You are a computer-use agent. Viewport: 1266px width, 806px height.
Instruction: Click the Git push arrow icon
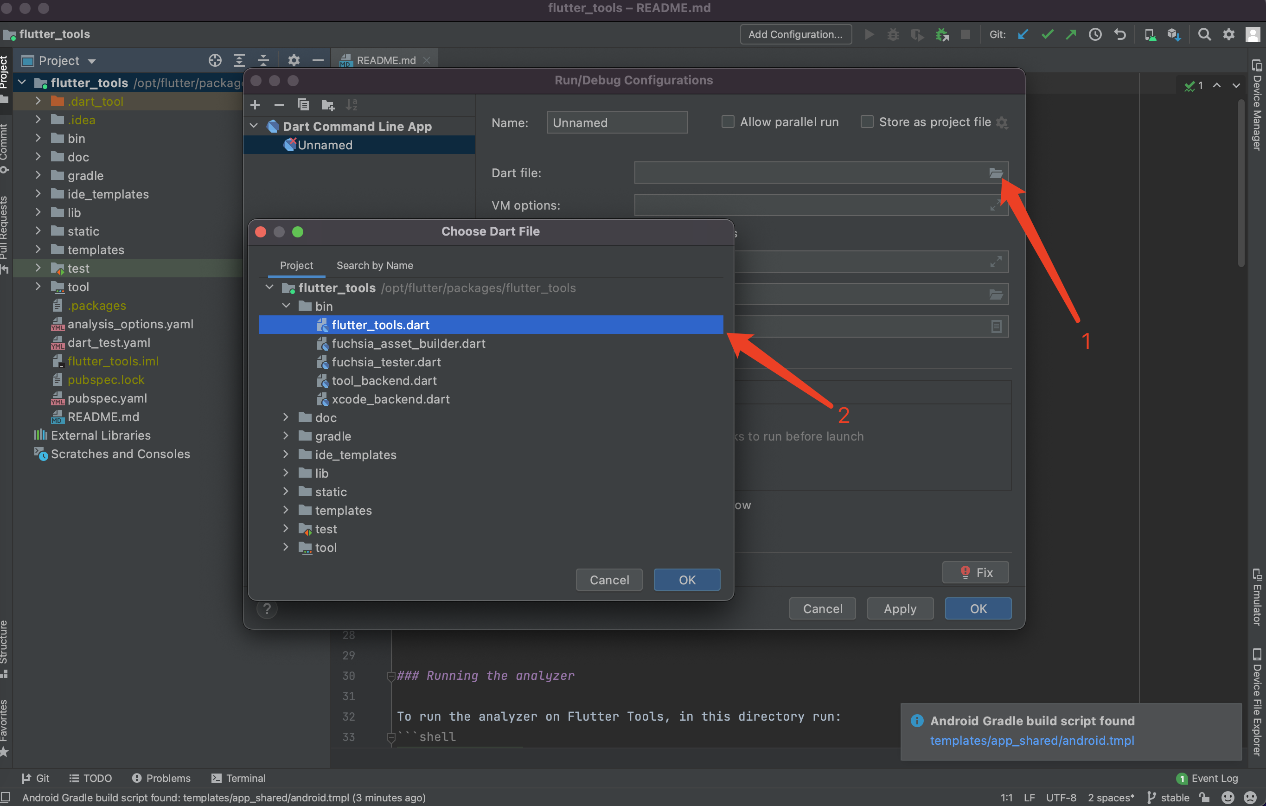click(x=1070, y=35)
